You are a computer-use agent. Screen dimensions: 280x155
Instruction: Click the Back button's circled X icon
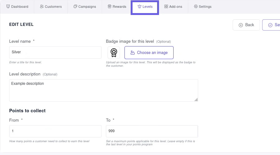[x=241, y=25]
